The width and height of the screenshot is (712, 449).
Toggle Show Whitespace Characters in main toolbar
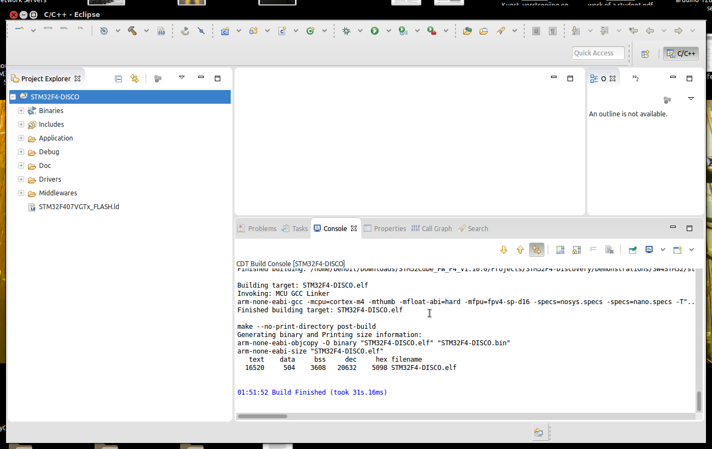(x=553, y=31)
